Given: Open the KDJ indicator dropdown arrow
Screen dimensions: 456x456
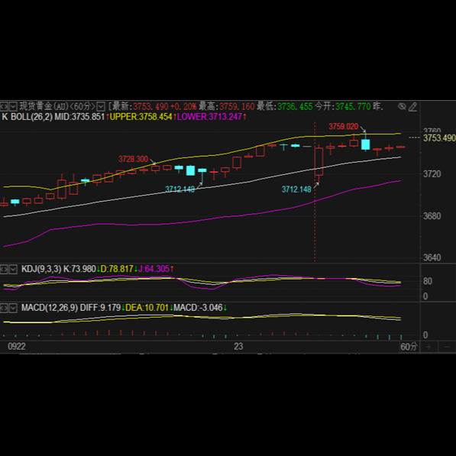Looking at the screenshot, I should tap(13, 270).
